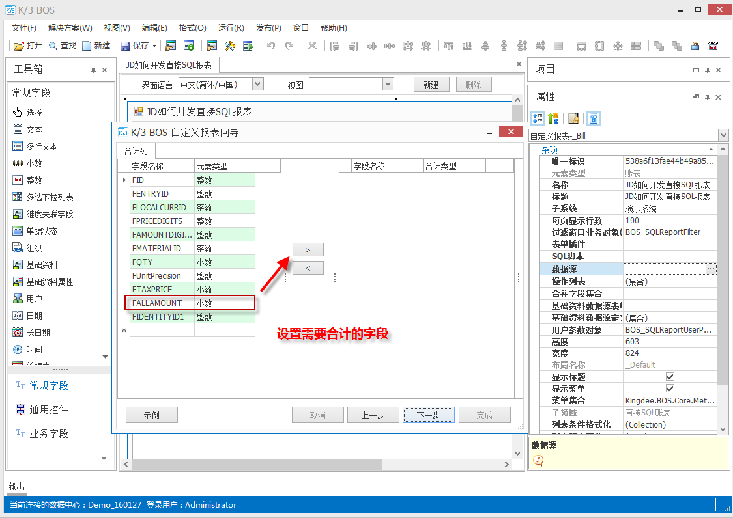Click the 打开 (Open) toolbar button
733x518 pixels.
(x=28, y=46)
